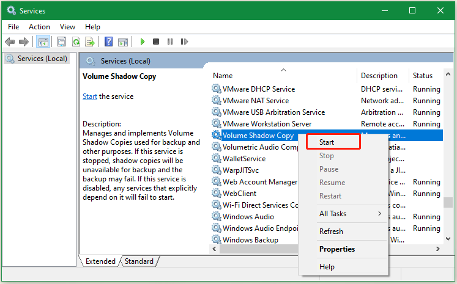Click the Stop Service square icon

tap(156, 42)
